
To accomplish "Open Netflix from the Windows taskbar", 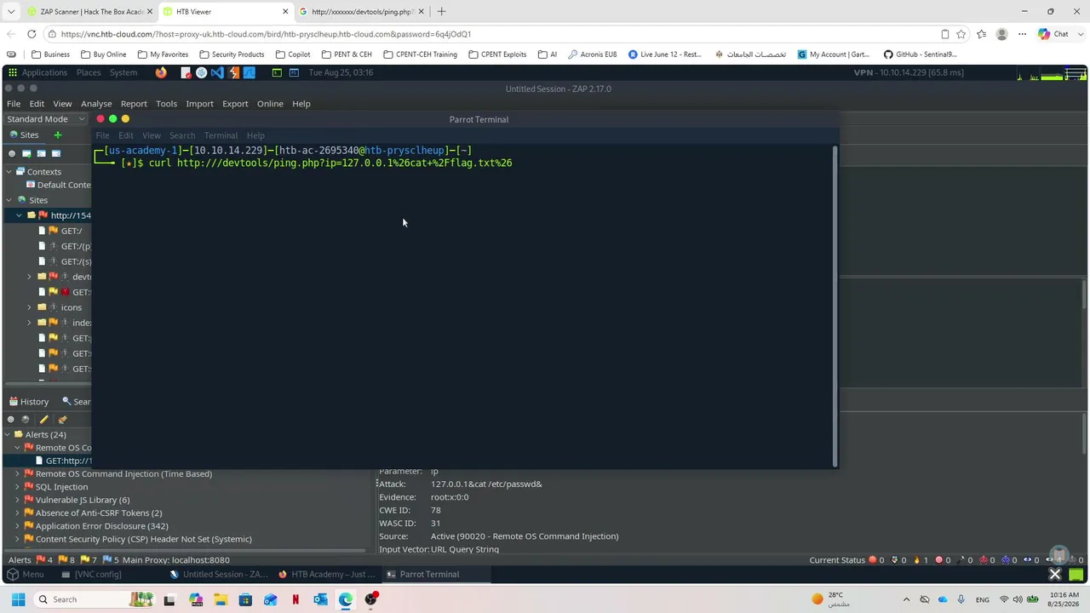I will [x=295, y=599].
